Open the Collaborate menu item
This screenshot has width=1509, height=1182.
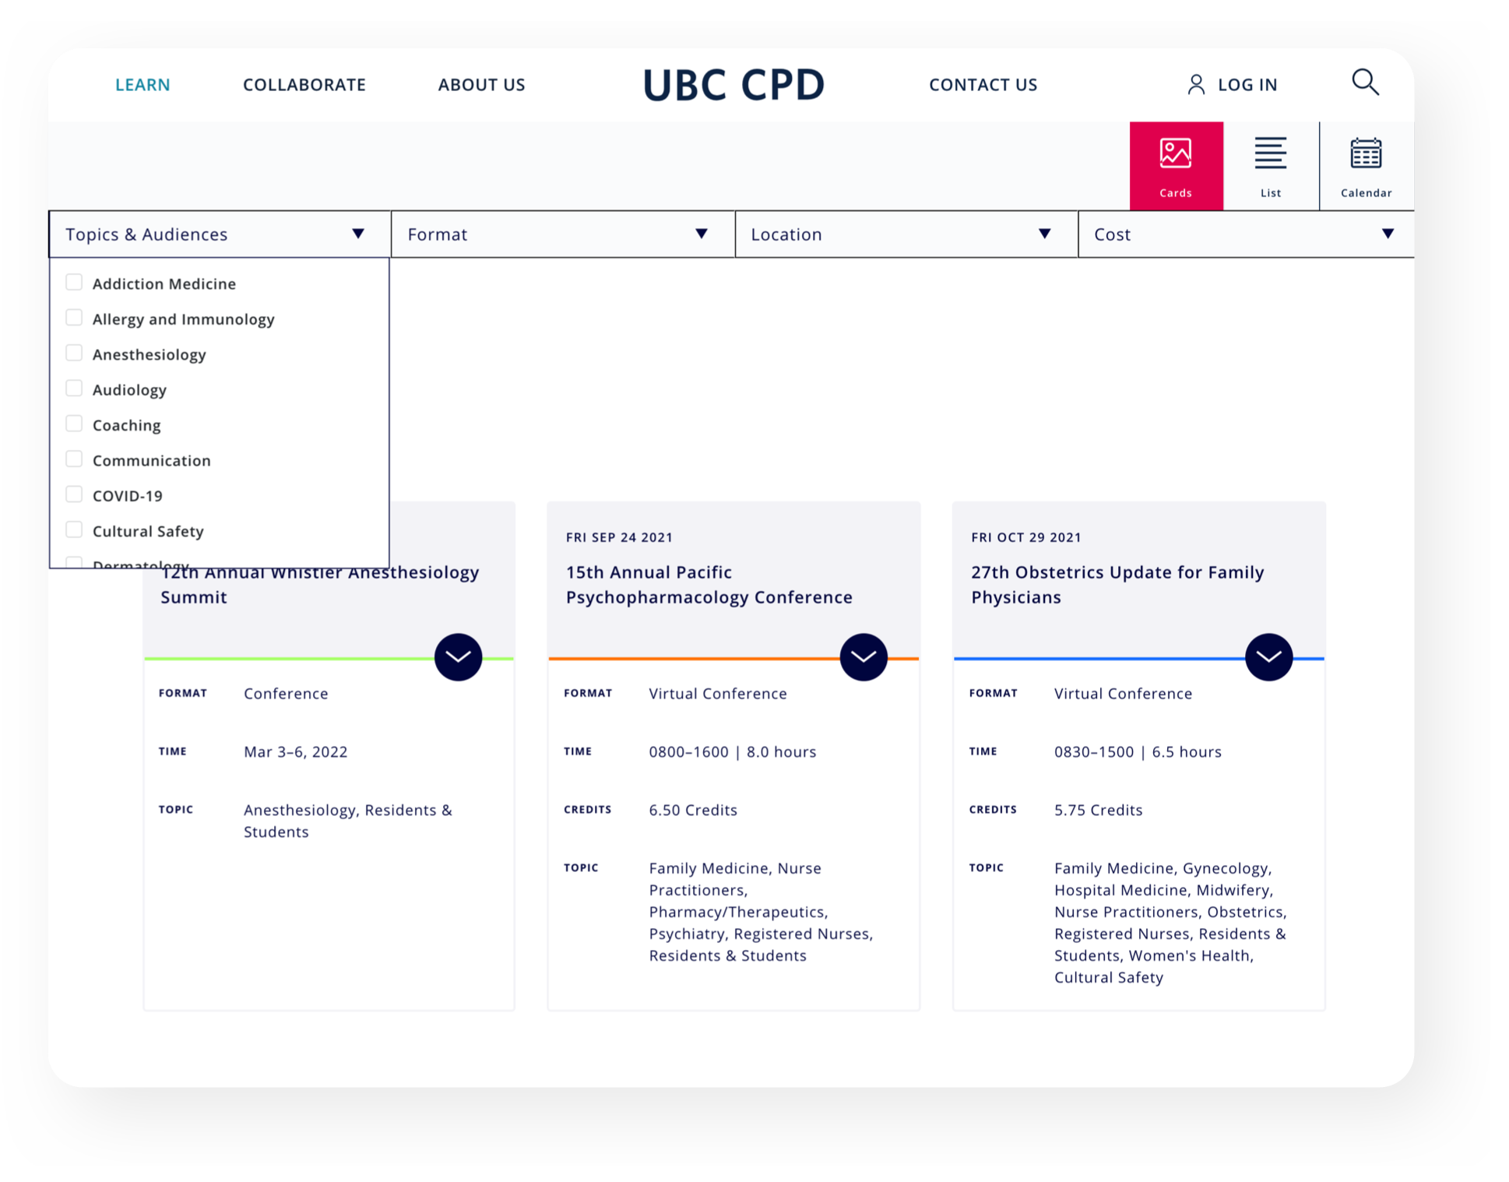point(304,85)
